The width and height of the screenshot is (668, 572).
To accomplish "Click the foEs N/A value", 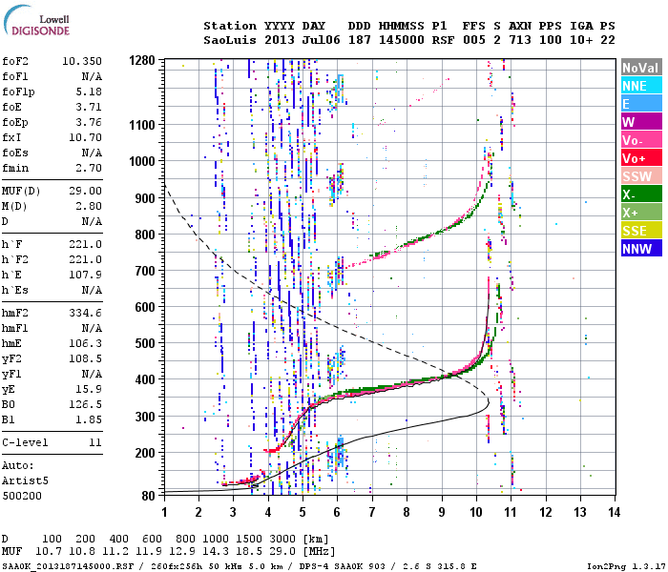I will pyautogui.click(x=92, y=153).
